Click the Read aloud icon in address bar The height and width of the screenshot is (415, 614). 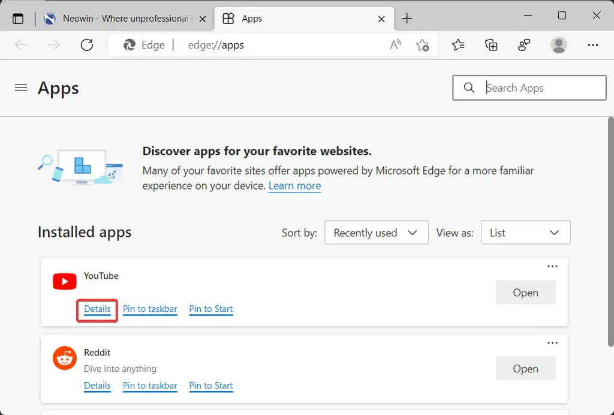click(x=395, y=45)
